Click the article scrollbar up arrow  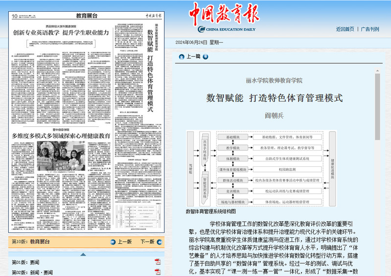click(377, 71)
